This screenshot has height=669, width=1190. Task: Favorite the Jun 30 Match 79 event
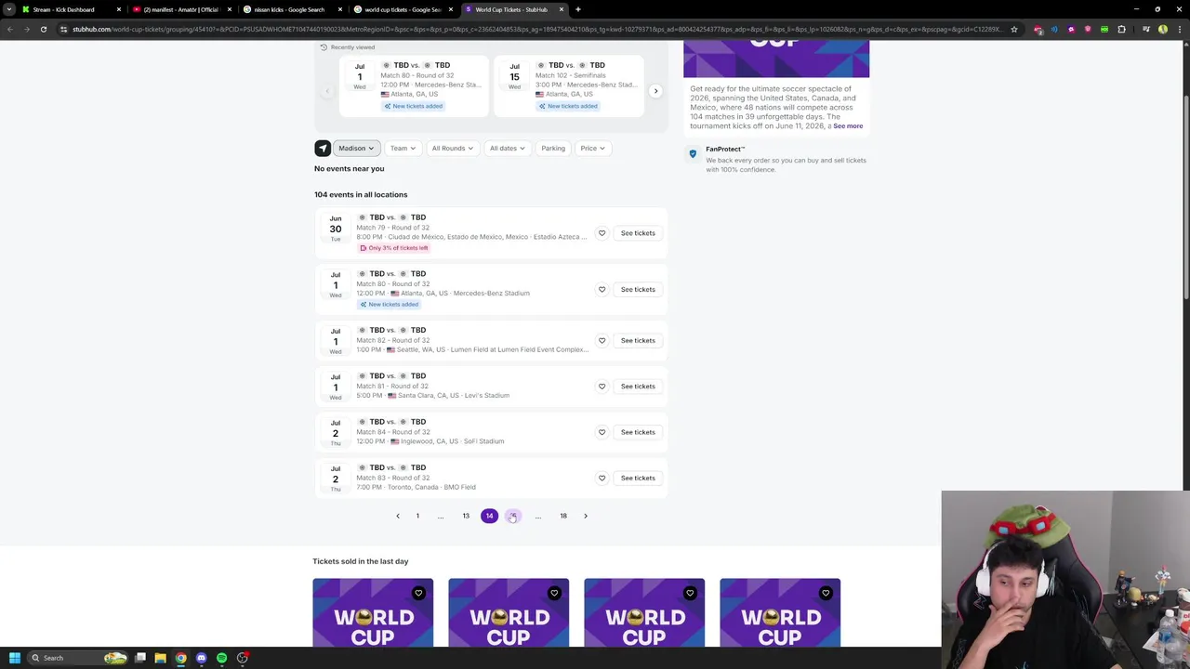point(602,233)
